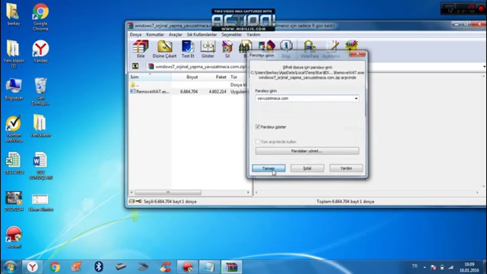Show hidden tray icons arrow

tap(424, 267)
